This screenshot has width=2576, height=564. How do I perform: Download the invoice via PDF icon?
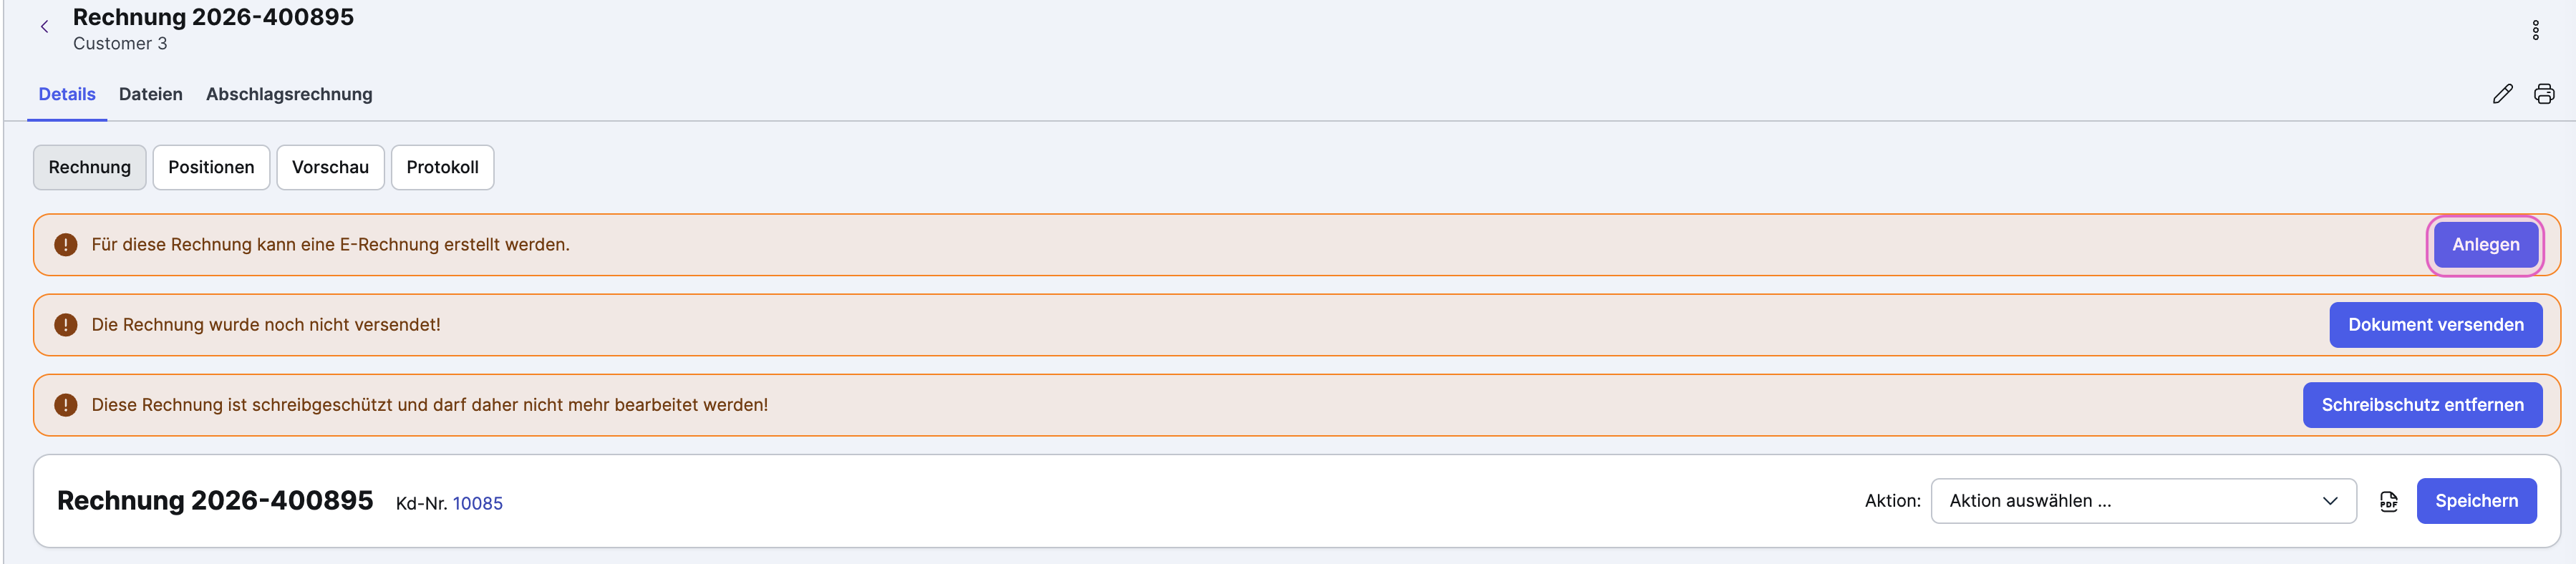pyautogui.click(x=2388, y=502)
